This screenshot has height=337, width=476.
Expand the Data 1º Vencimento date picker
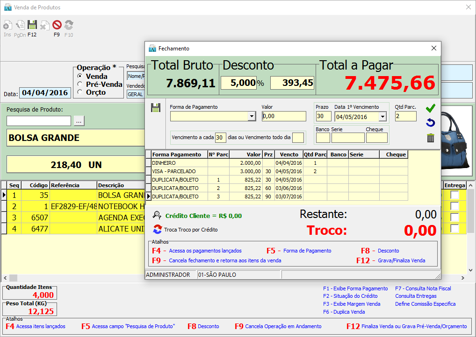pyautogui.click(x=382, y=116)
